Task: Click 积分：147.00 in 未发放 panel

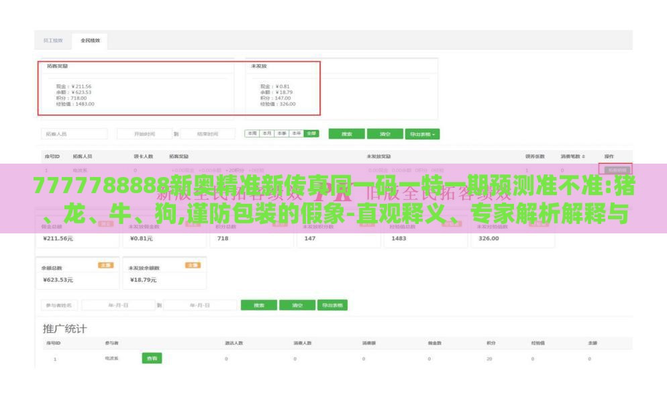Action: click(275, 98)
